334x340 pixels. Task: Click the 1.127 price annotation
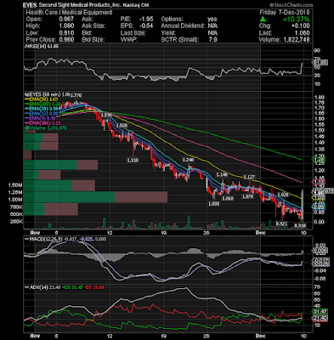249,177
